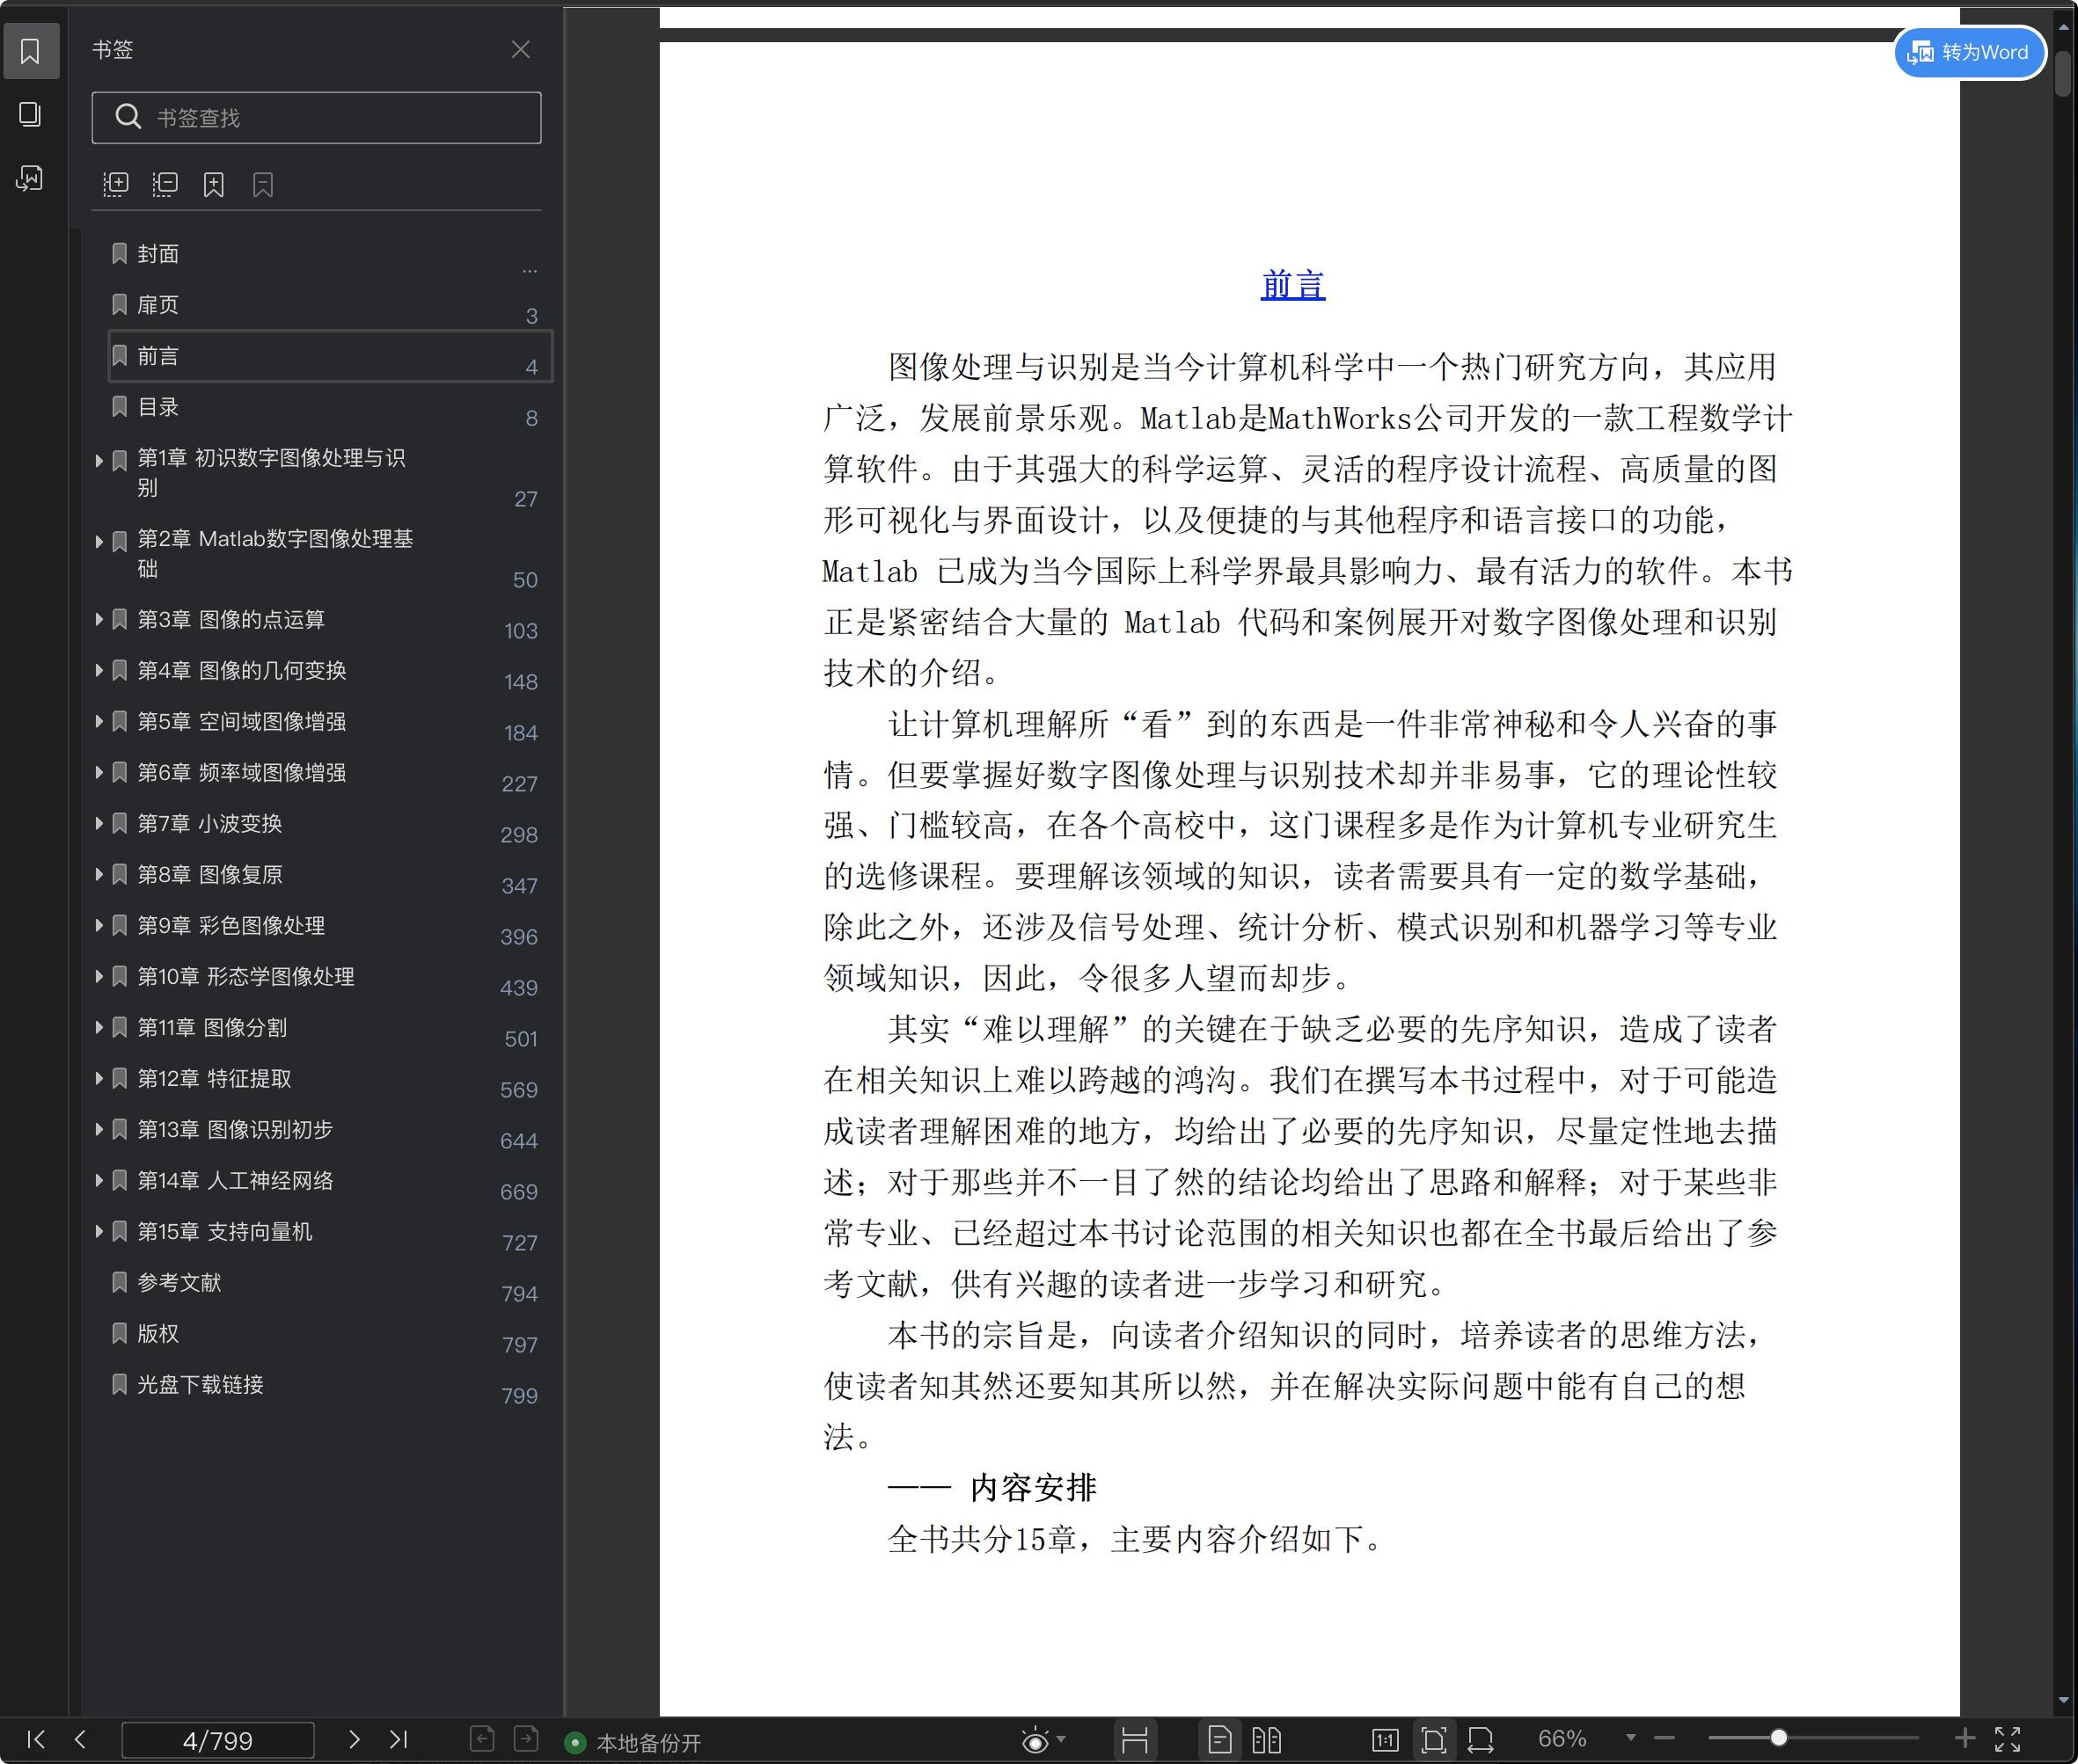Close the bookmarks panel

(520, 49)
